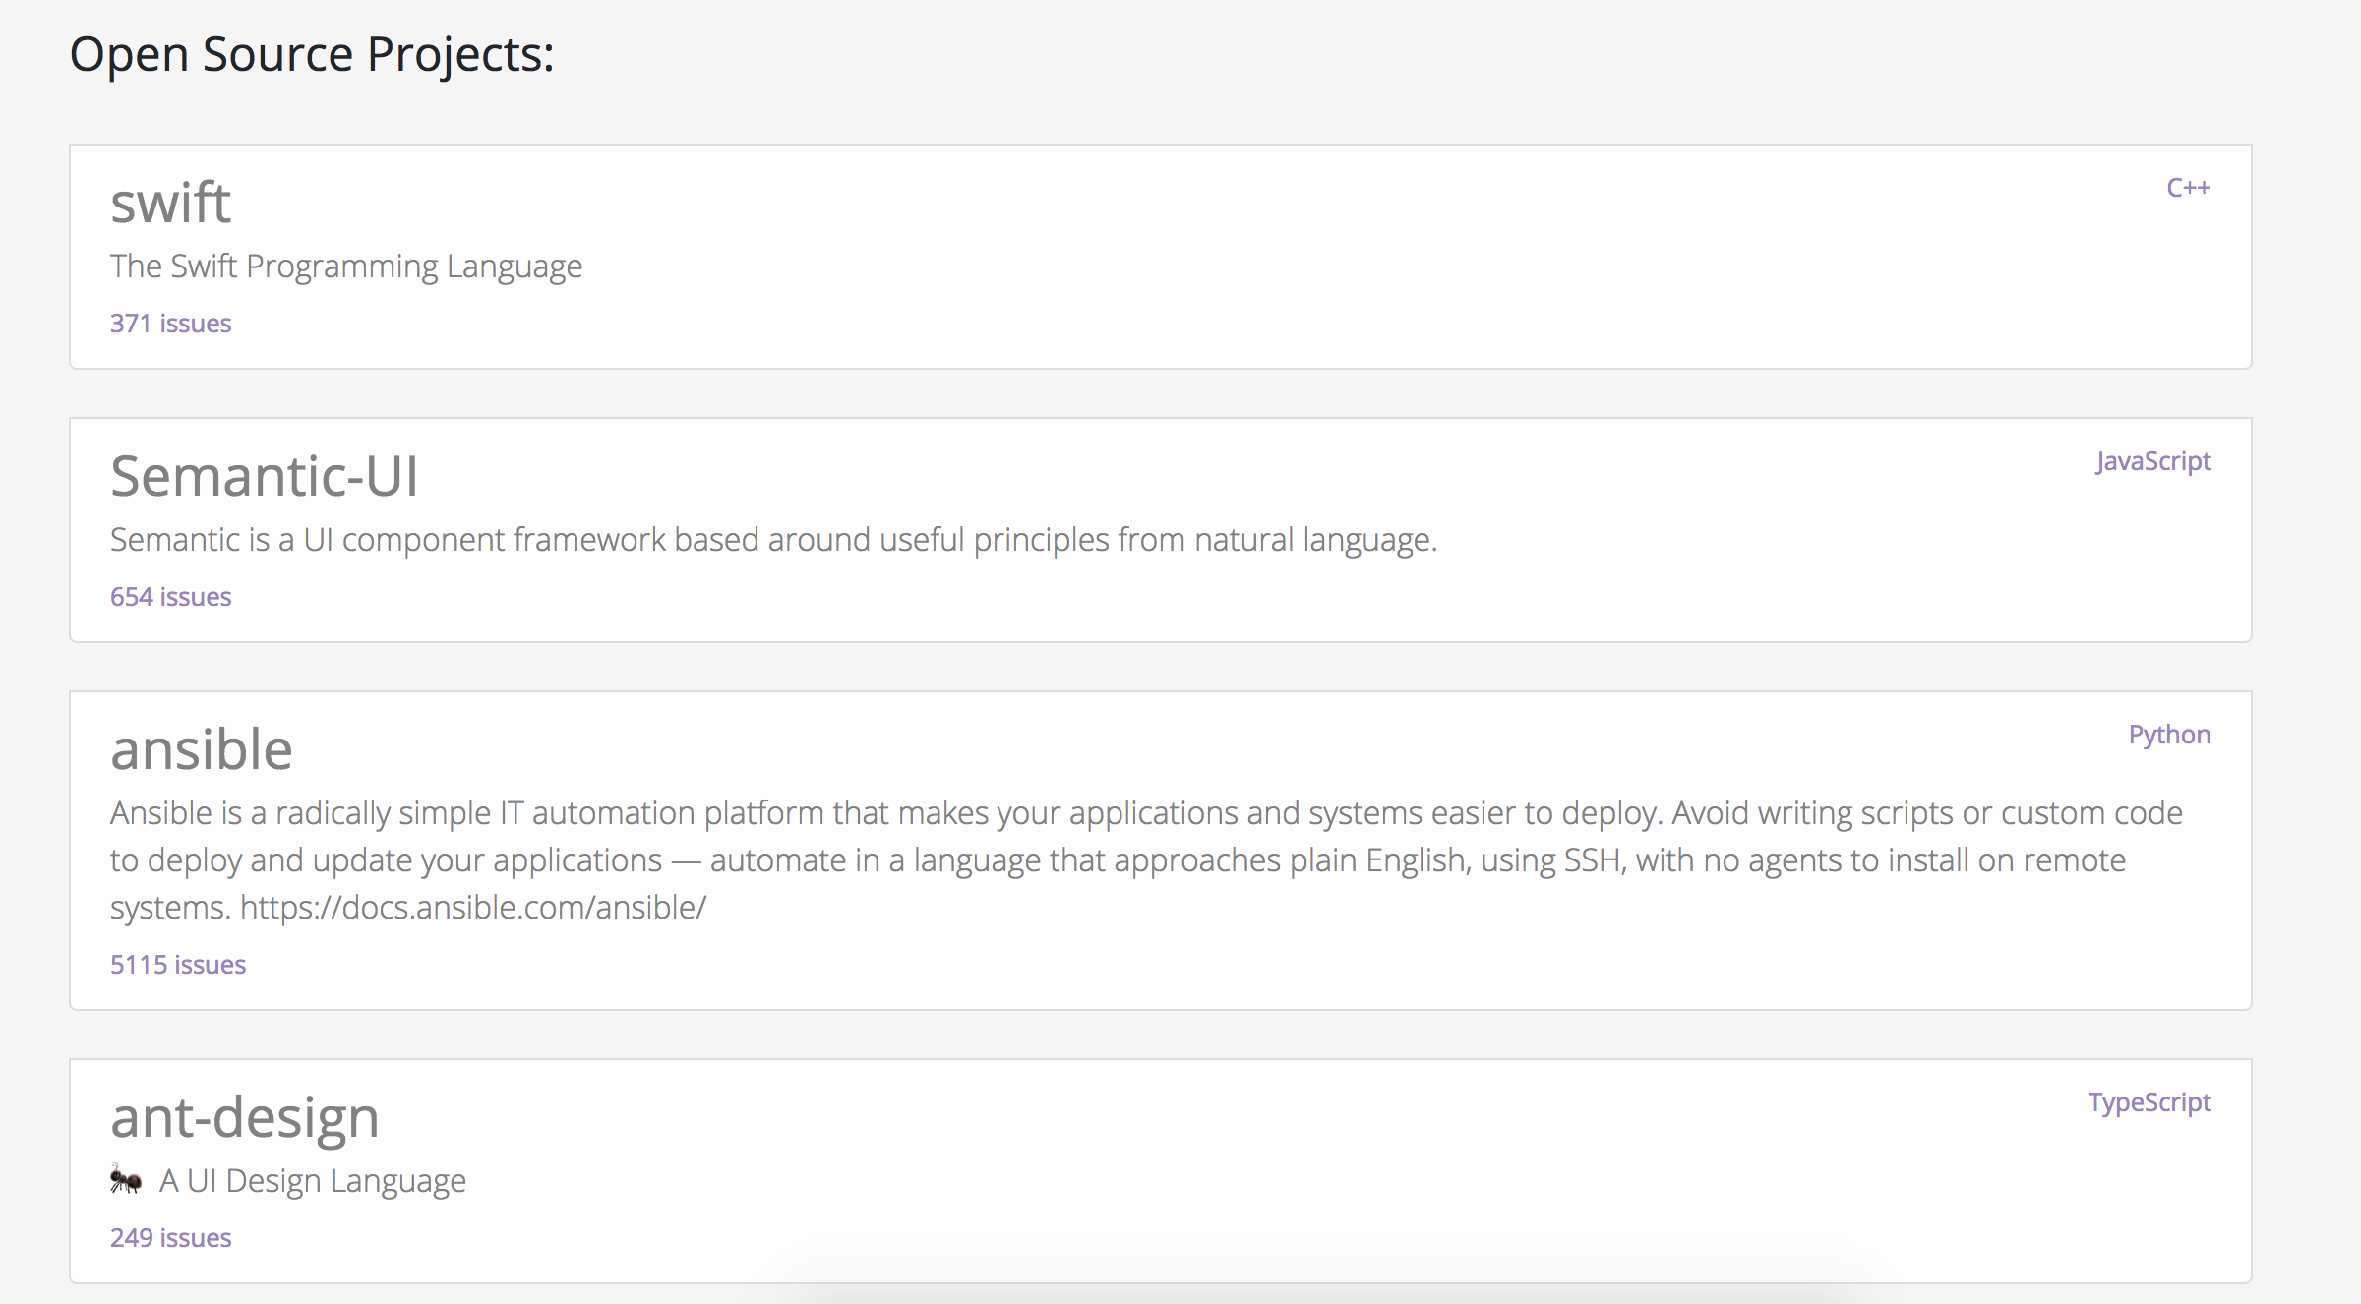This screenshot has height=1304, width=2361.
Task: Click the Open Source Projects heading
Action: click(x=312, y=54)
